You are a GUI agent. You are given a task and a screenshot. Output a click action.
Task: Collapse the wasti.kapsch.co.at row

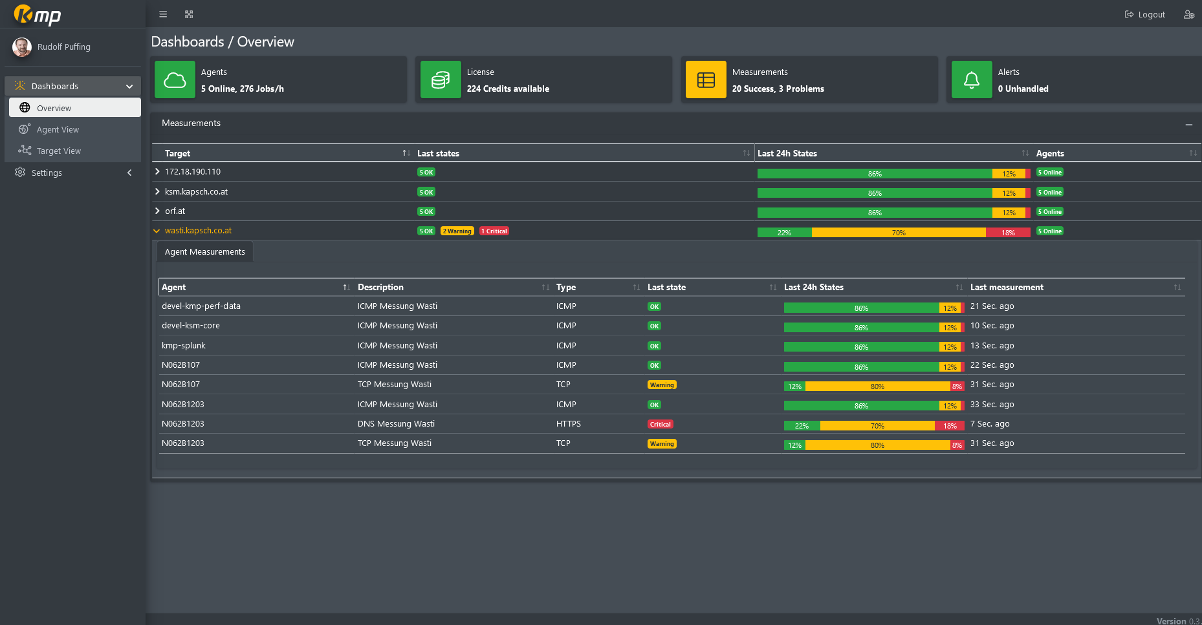[x=157, y=231]
